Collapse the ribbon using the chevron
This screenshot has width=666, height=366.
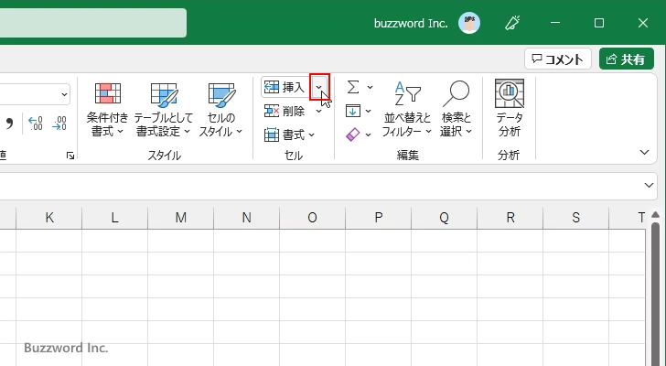pyautogui.click(x=644, y=152)
